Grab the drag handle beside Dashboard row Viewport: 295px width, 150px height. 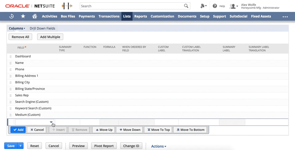(x=11, y=57)
